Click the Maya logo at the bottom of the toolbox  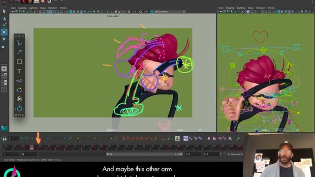click(4, 128)
